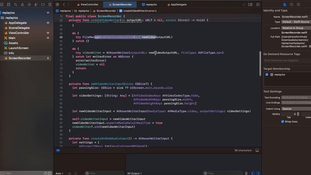Go back with the left chevron
The image size is (311, 175).
[x=64, y=4]
